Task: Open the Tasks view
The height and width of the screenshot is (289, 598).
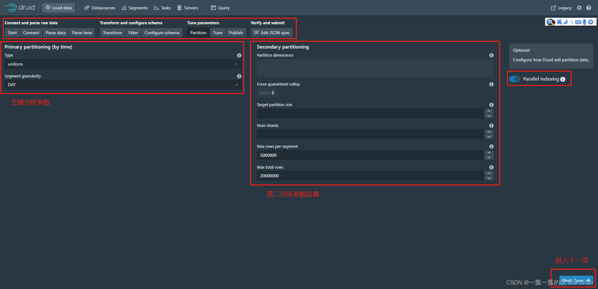Action: pyautogui.click(x=162, y=8)
